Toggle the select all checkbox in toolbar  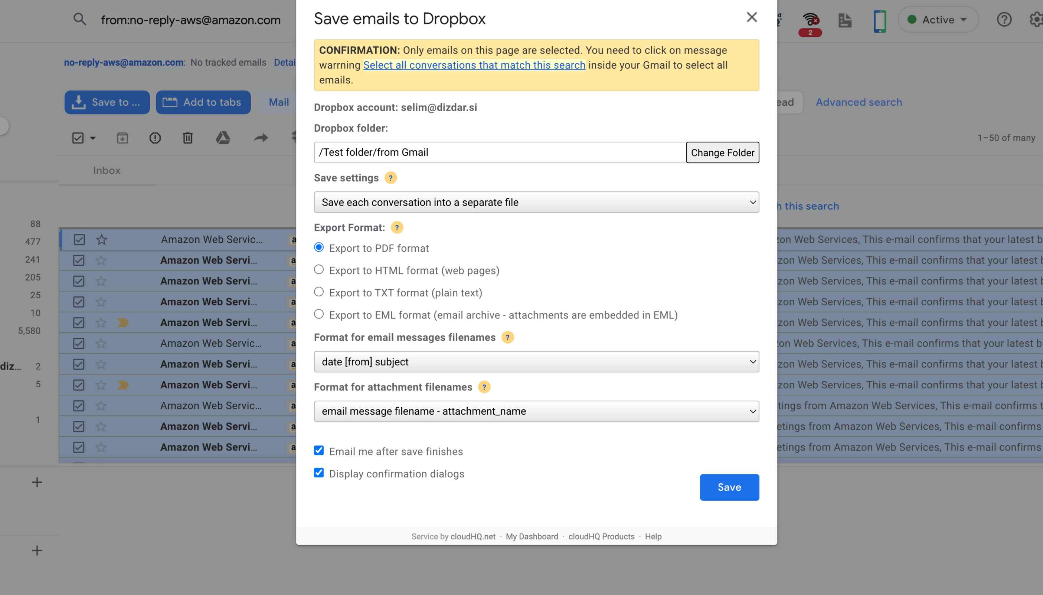78,138
